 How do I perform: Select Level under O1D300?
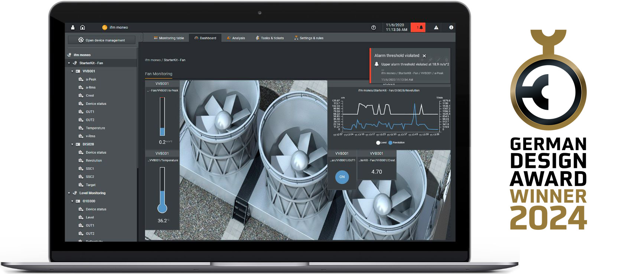point(90,218)
